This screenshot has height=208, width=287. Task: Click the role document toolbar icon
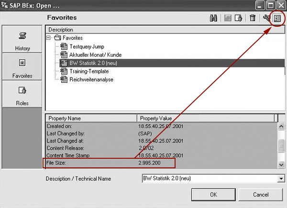pos(239,18)
